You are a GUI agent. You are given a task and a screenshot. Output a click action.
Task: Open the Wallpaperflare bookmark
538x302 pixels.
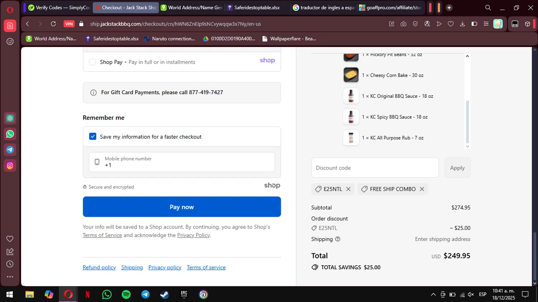(289, 39)
